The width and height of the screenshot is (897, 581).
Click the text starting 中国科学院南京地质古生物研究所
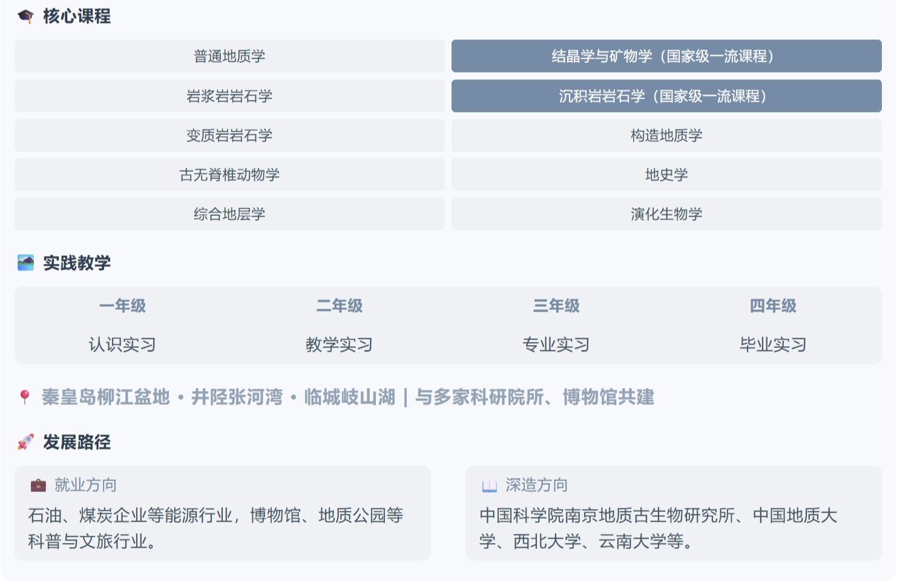(x=659, y=528)
